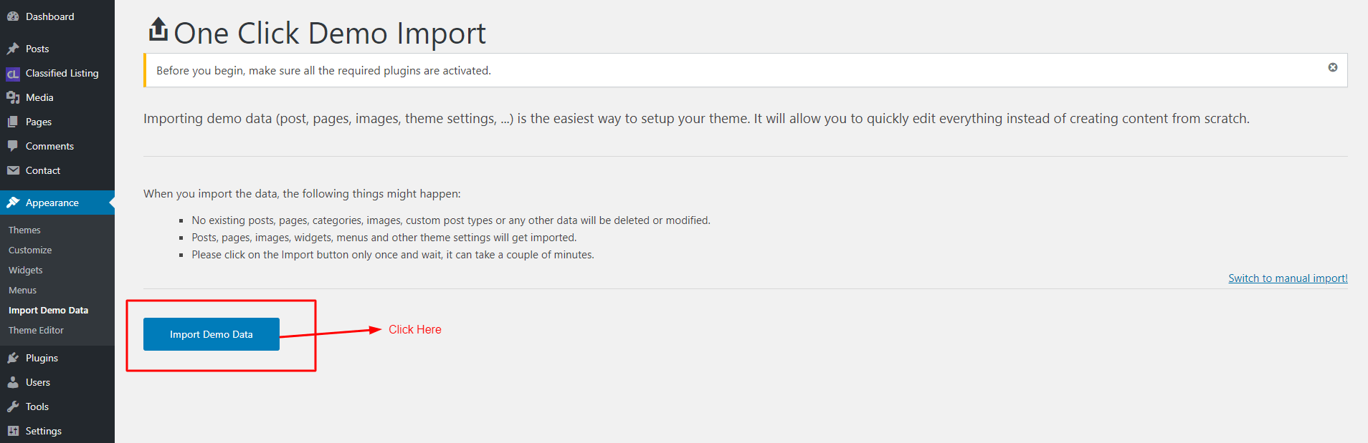Click the Settings sliders icon

[13, 431]
